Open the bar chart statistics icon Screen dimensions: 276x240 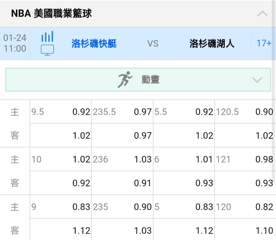click(x=47, y=36)
